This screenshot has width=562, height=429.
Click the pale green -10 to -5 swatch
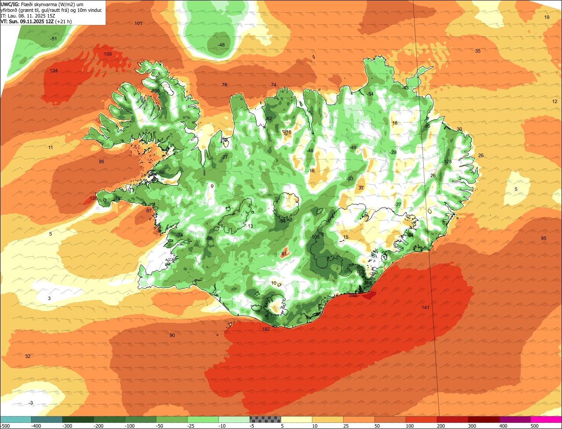234,419
